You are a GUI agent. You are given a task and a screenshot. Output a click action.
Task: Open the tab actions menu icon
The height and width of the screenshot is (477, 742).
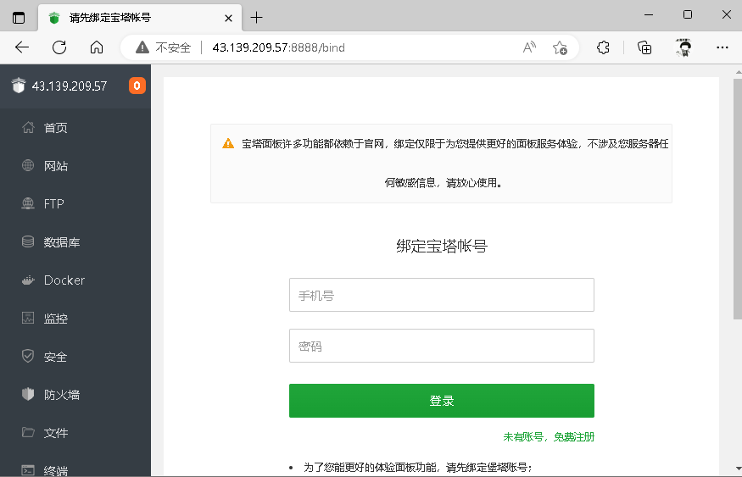tap(19, 18)
